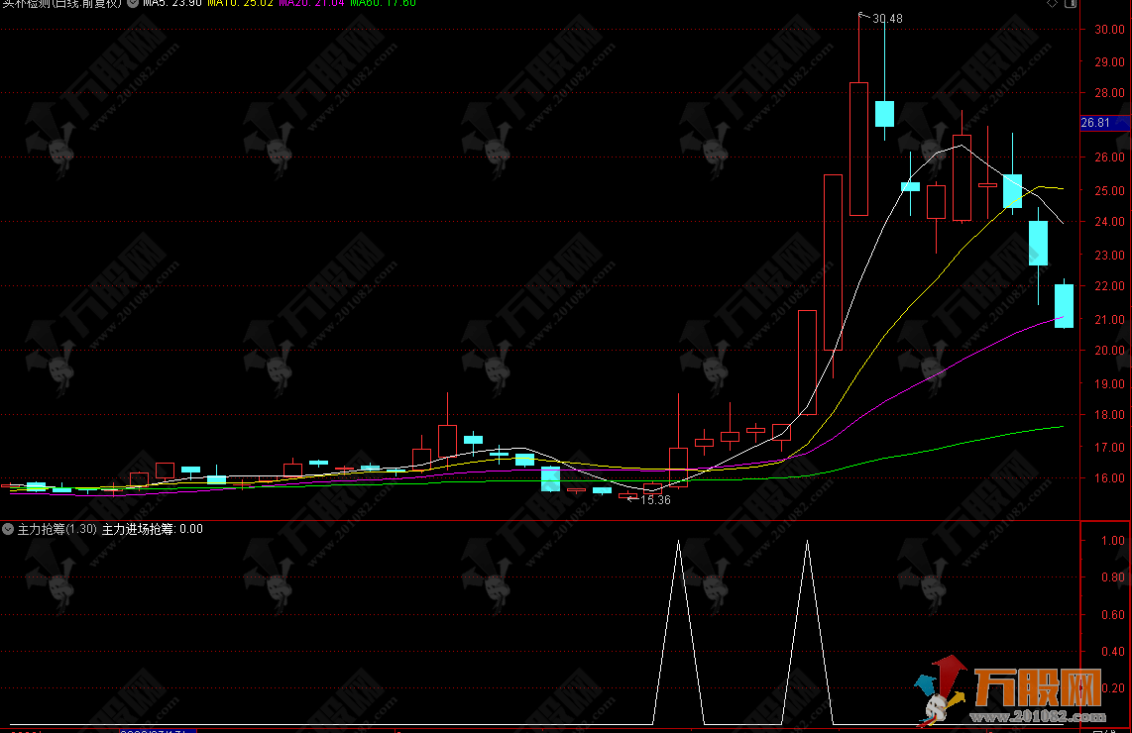This screenshot has width=1132, height=733.
Task: Select the 主力抢筹(1.30) indicator name
Action: pos(57,529)
